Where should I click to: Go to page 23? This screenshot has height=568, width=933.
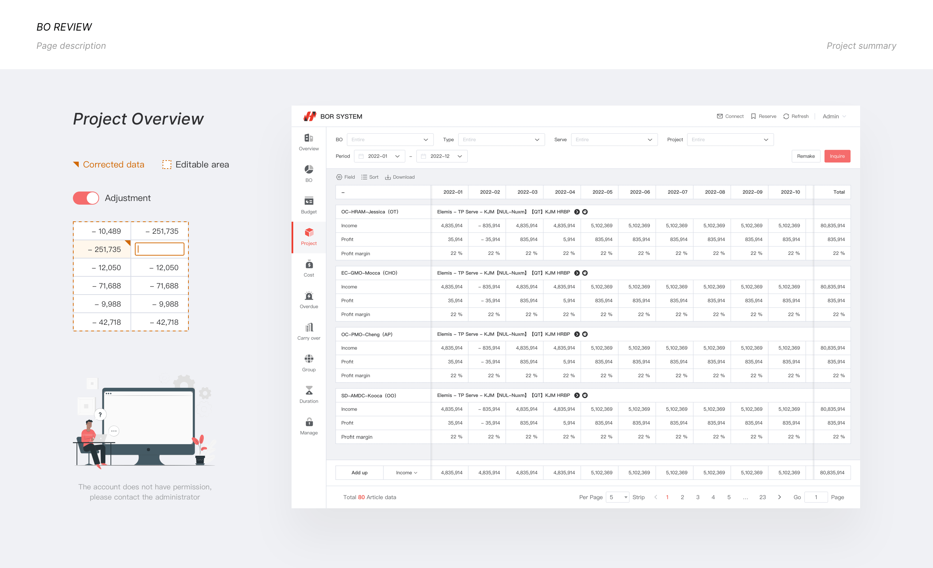click(762, 497)
